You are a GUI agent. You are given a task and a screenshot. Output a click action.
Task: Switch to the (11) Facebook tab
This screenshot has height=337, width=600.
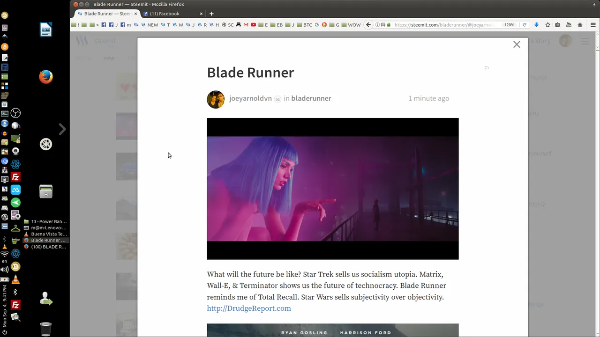coord(172,14)
